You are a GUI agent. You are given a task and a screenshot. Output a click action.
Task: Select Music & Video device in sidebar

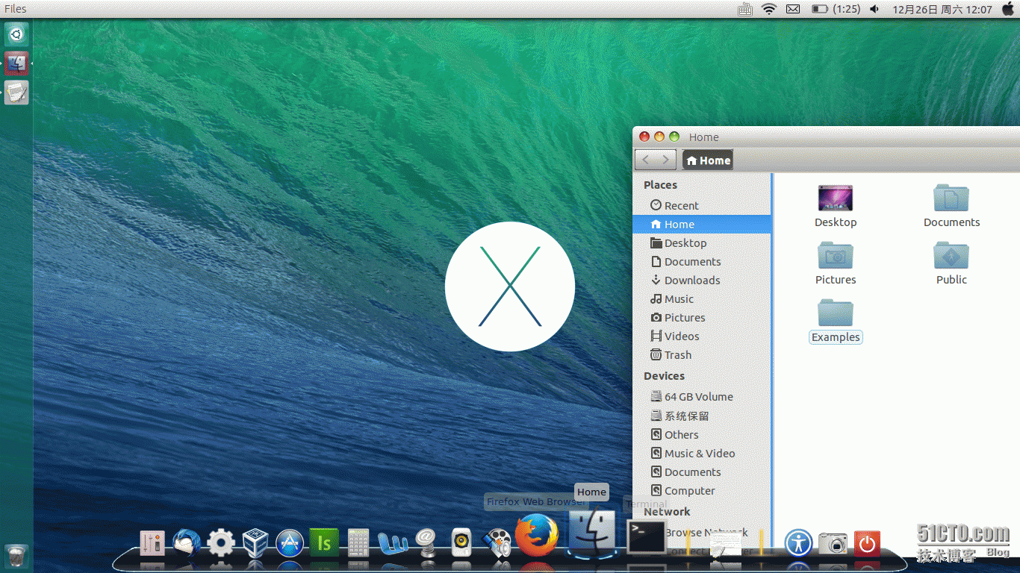(701, 453)
